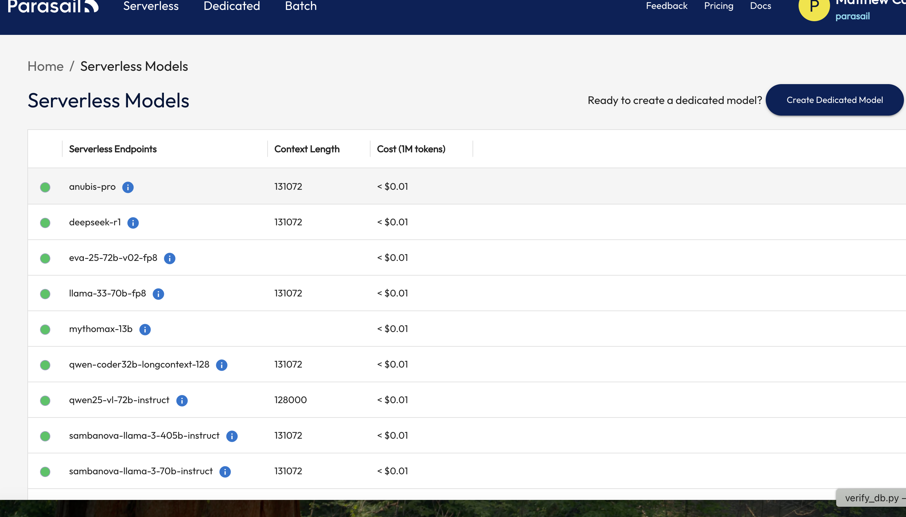Click the info icon for eva-25-72b-v02-fp8
906x517 pixels.
169,258
